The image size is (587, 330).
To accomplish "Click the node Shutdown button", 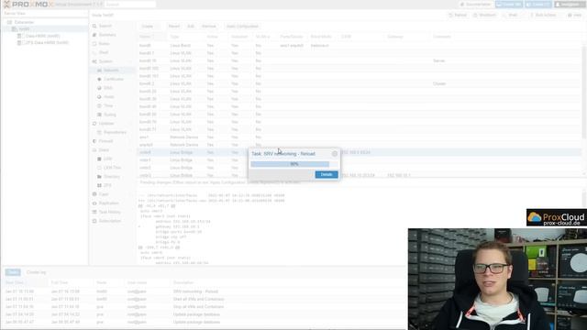I will click(484, 15).
